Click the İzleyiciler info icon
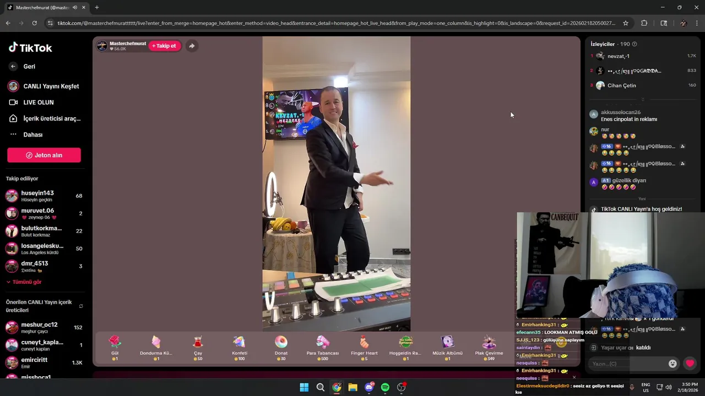This screenshot has height=396, width=705. [634, 44]
